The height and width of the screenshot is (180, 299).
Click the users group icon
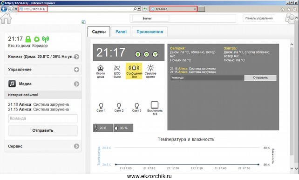(x=290, y=19)
